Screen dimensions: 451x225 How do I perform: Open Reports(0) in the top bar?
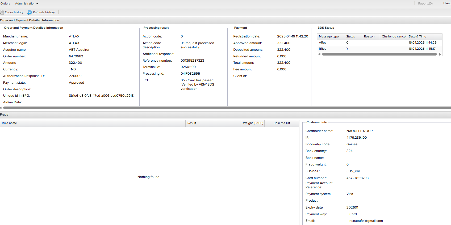[x=425, y=3]
